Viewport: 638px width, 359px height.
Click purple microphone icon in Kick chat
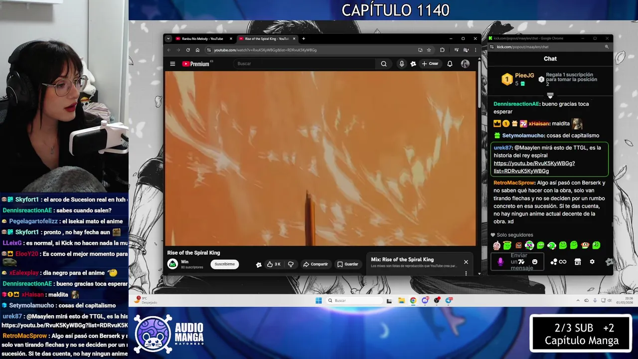pyautogui.click(x=500, y=262)
